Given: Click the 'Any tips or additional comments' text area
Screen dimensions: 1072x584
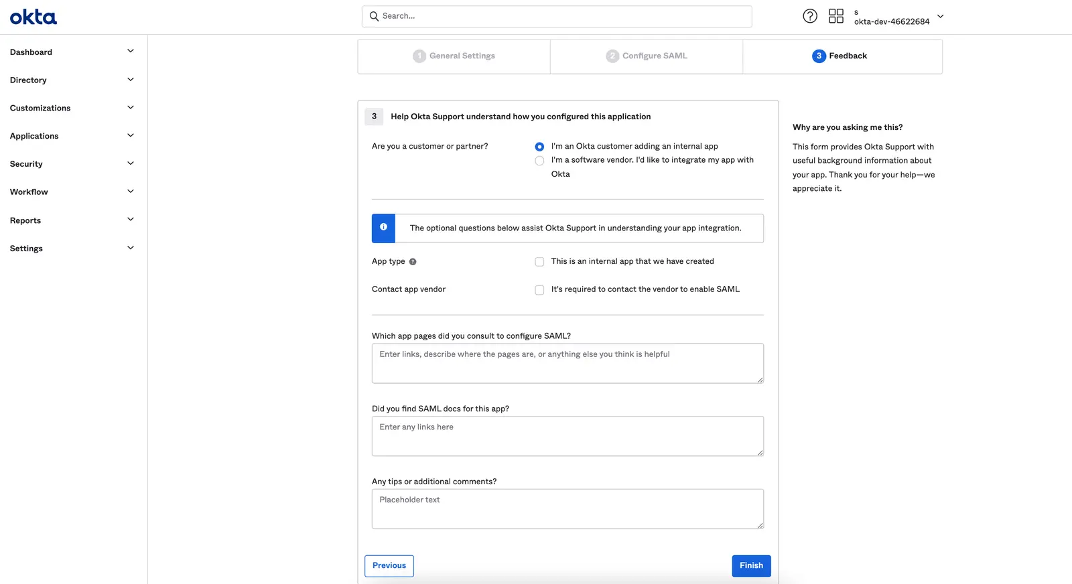Looking at the screenshot, I should (x=567, y=509).
